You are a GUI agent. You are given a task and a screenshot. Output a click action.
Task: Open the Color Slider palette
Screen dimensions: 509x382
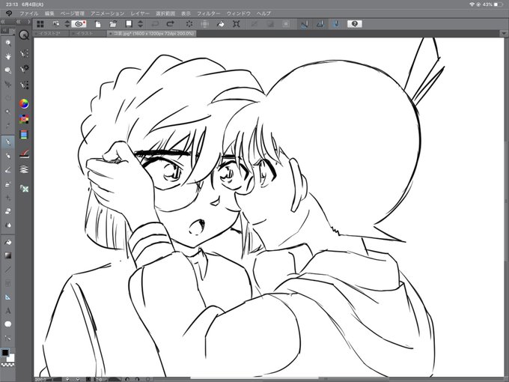(24, 135)
